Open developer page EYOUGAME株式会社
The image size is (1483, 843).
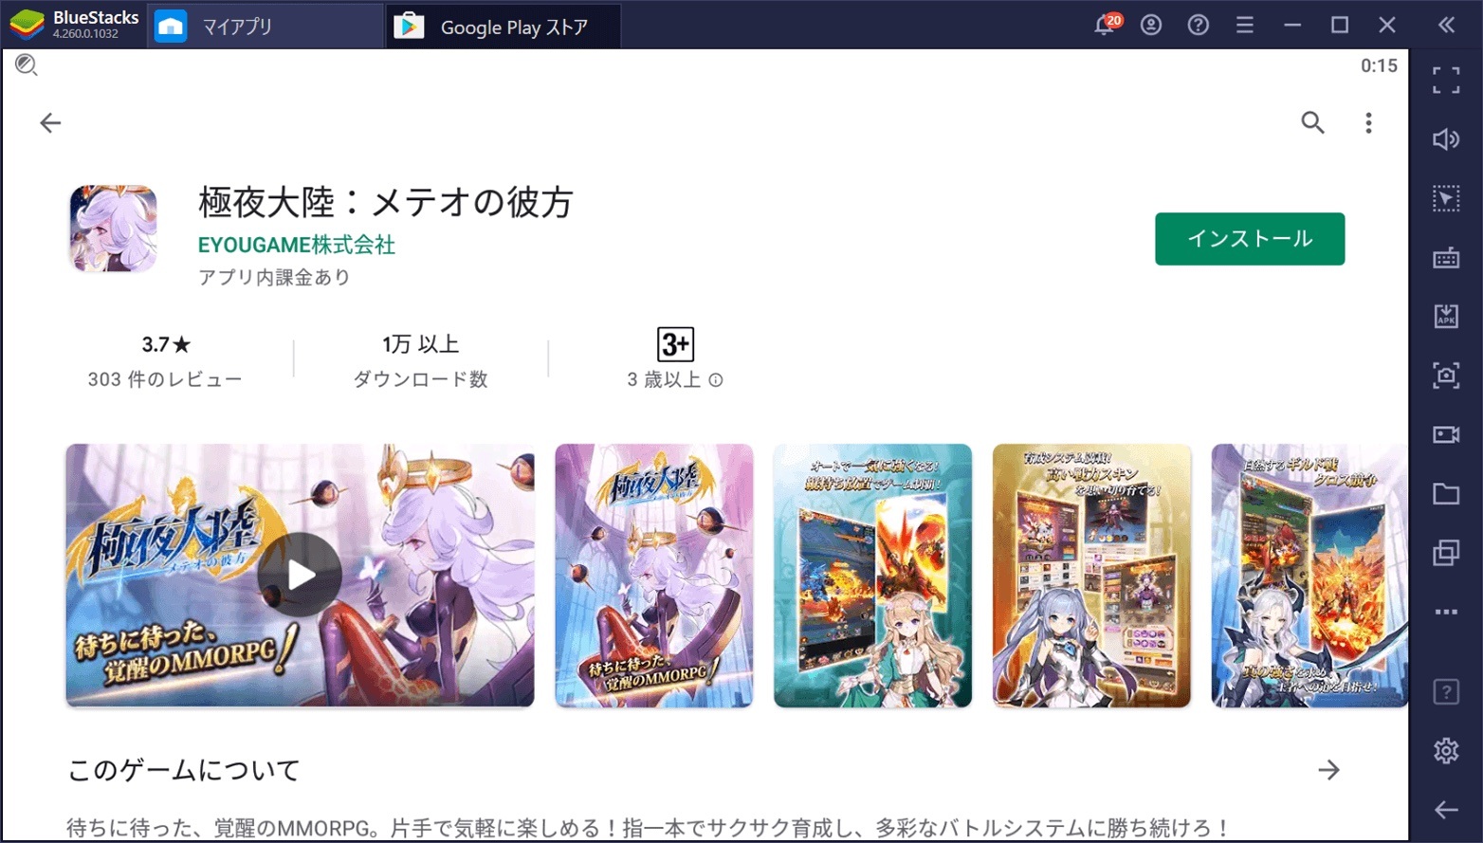[x=296, y=245]
